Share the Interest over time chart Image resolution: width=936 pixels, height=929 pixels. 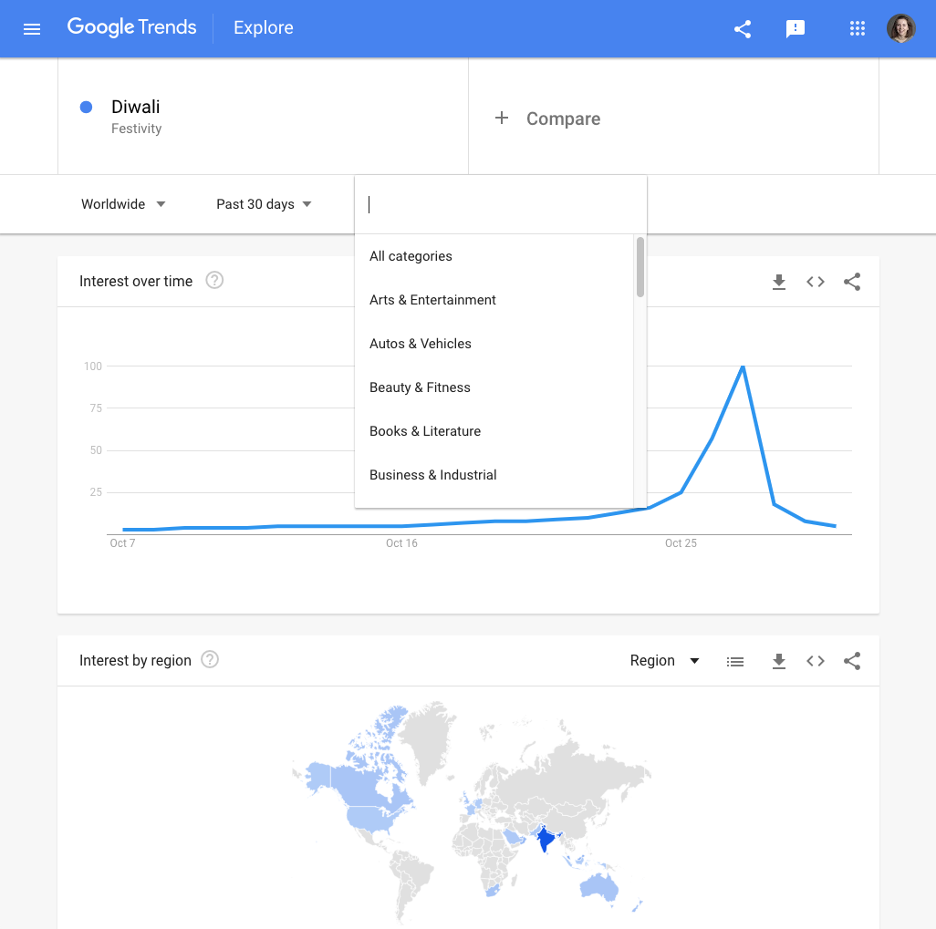(x=852, y=282)
